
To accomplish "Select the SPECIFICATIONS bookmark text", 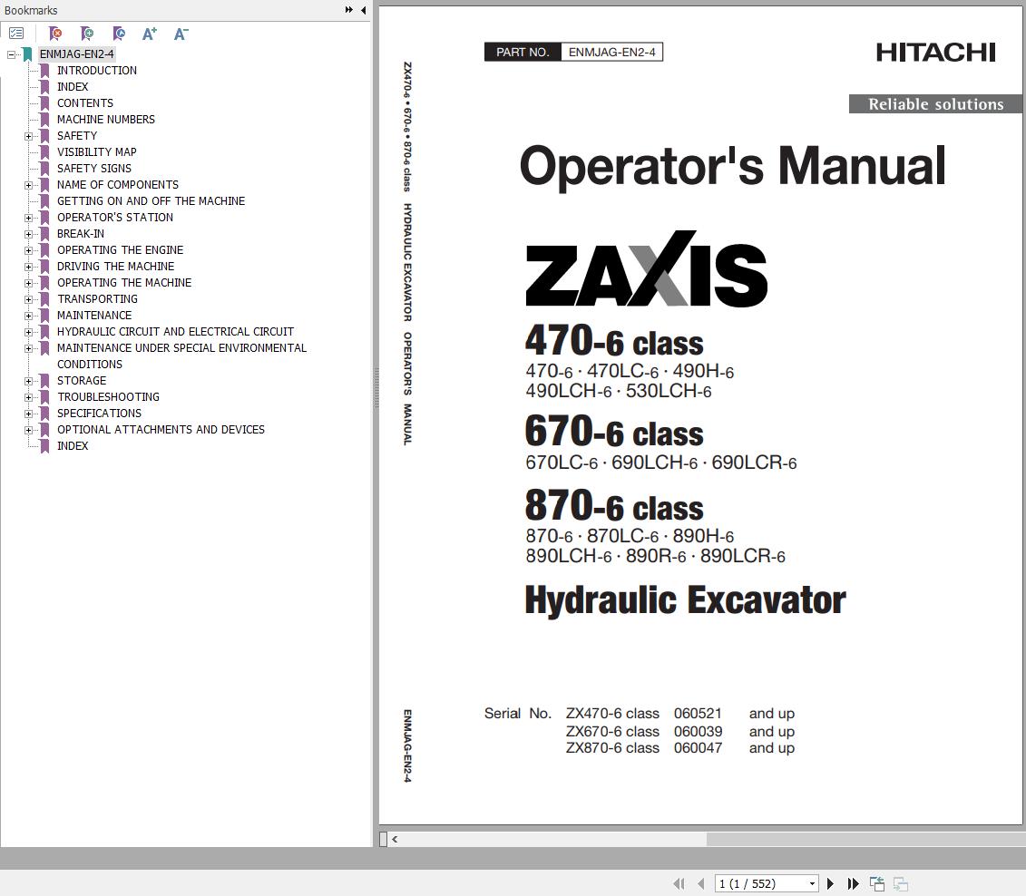I will pyautogui.click(x=99, y=414).
